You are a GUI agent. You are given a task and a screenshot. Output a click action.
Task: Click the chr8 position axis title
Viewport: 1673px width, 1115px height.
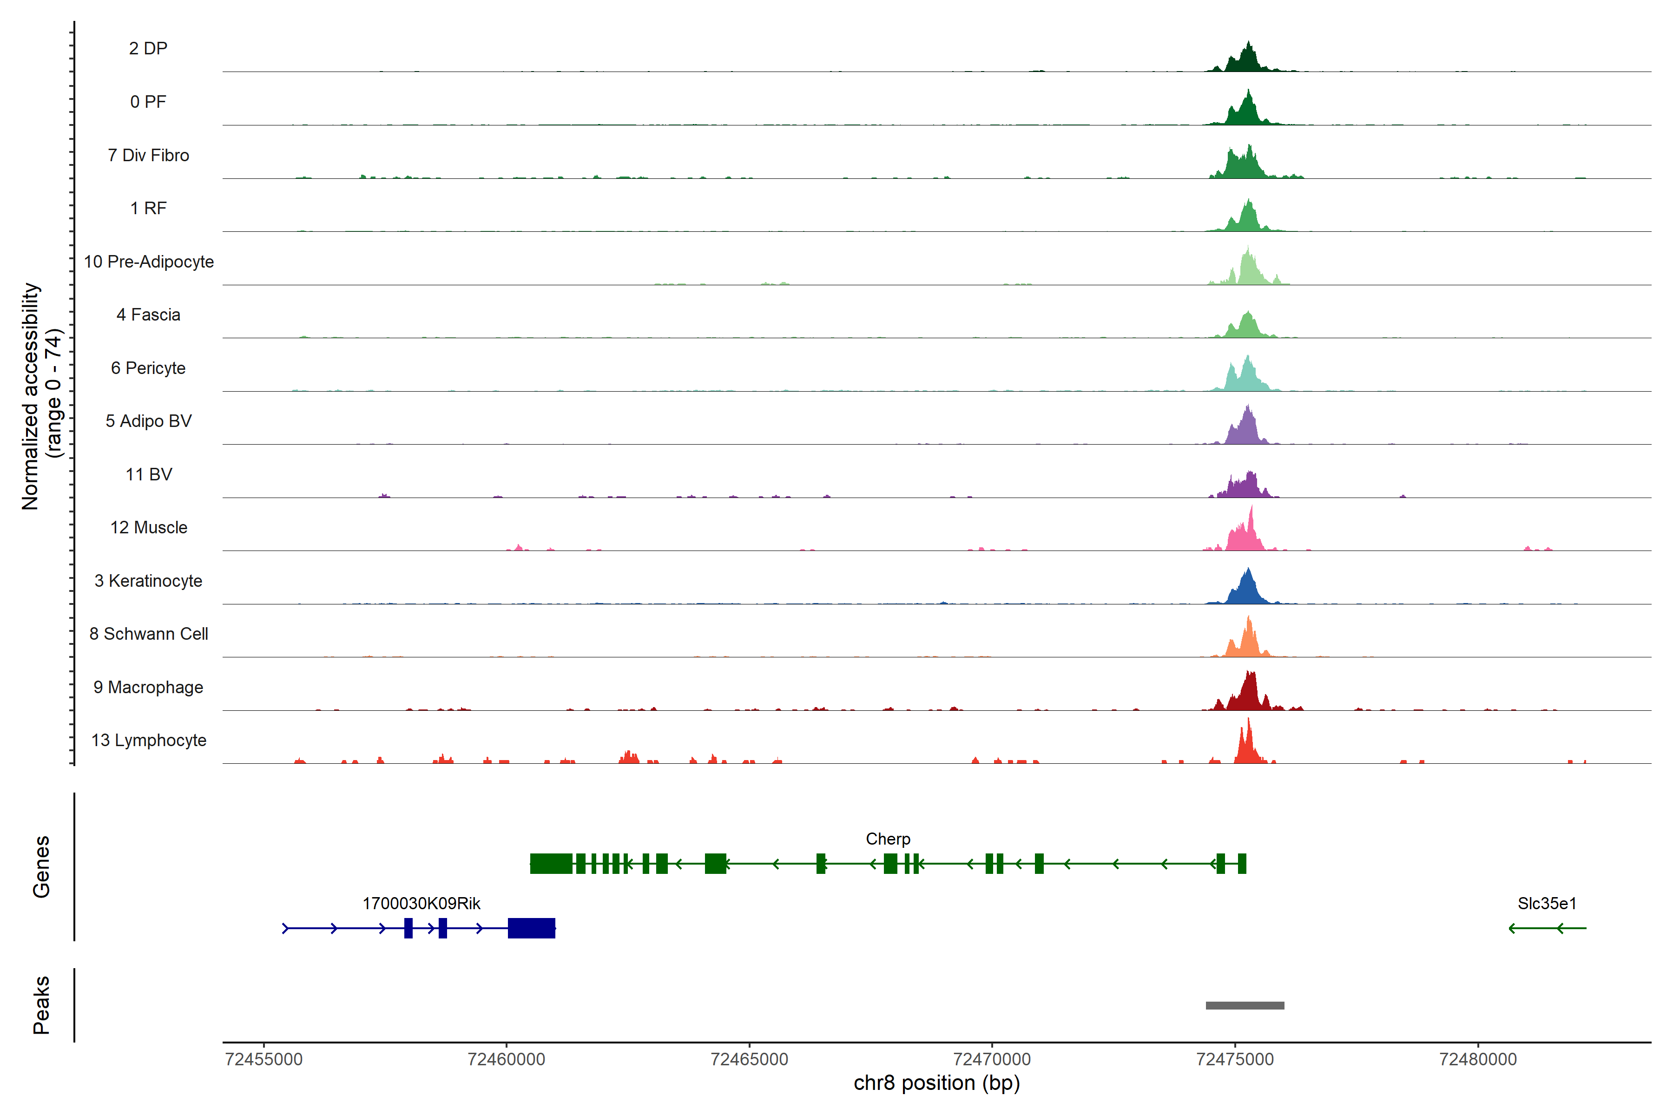936,1083
